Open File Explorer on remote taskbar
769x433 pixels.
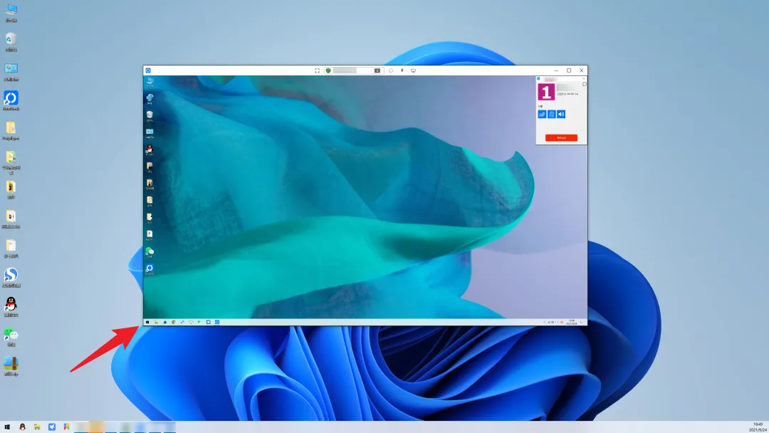156,322
